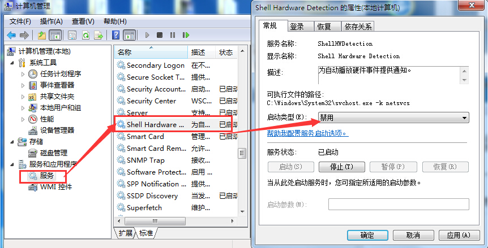Click the services list vertical scrollbar thumb
The height and width of the screenshot is (248, 488).
coord(242,153)
